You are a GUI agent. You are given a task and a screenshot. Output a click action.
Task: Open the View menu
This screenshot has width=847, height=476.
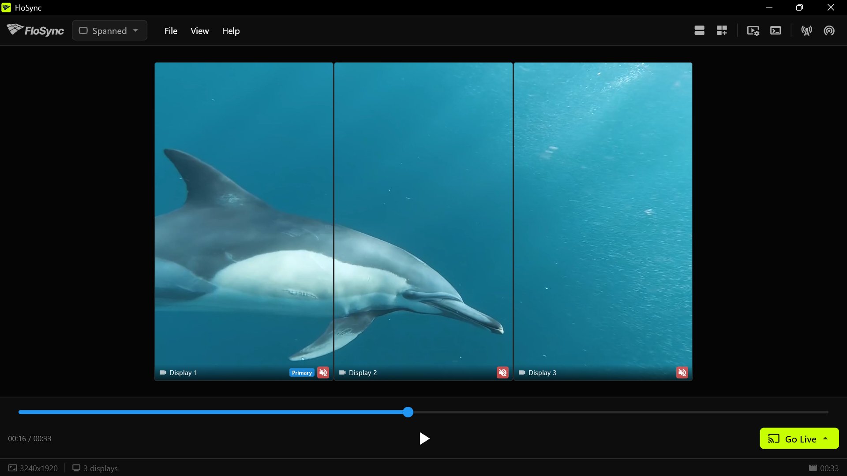pyautogui.click(x=199, y=31)
